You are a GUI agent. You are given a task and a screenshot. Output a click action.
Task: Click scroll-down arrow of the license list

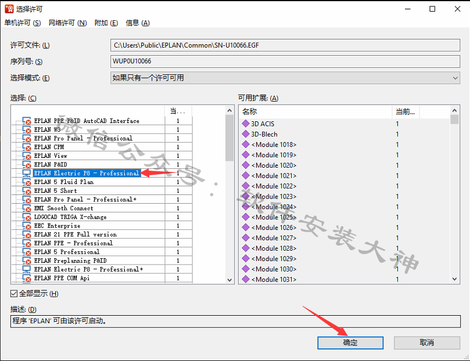coord(229,280)
